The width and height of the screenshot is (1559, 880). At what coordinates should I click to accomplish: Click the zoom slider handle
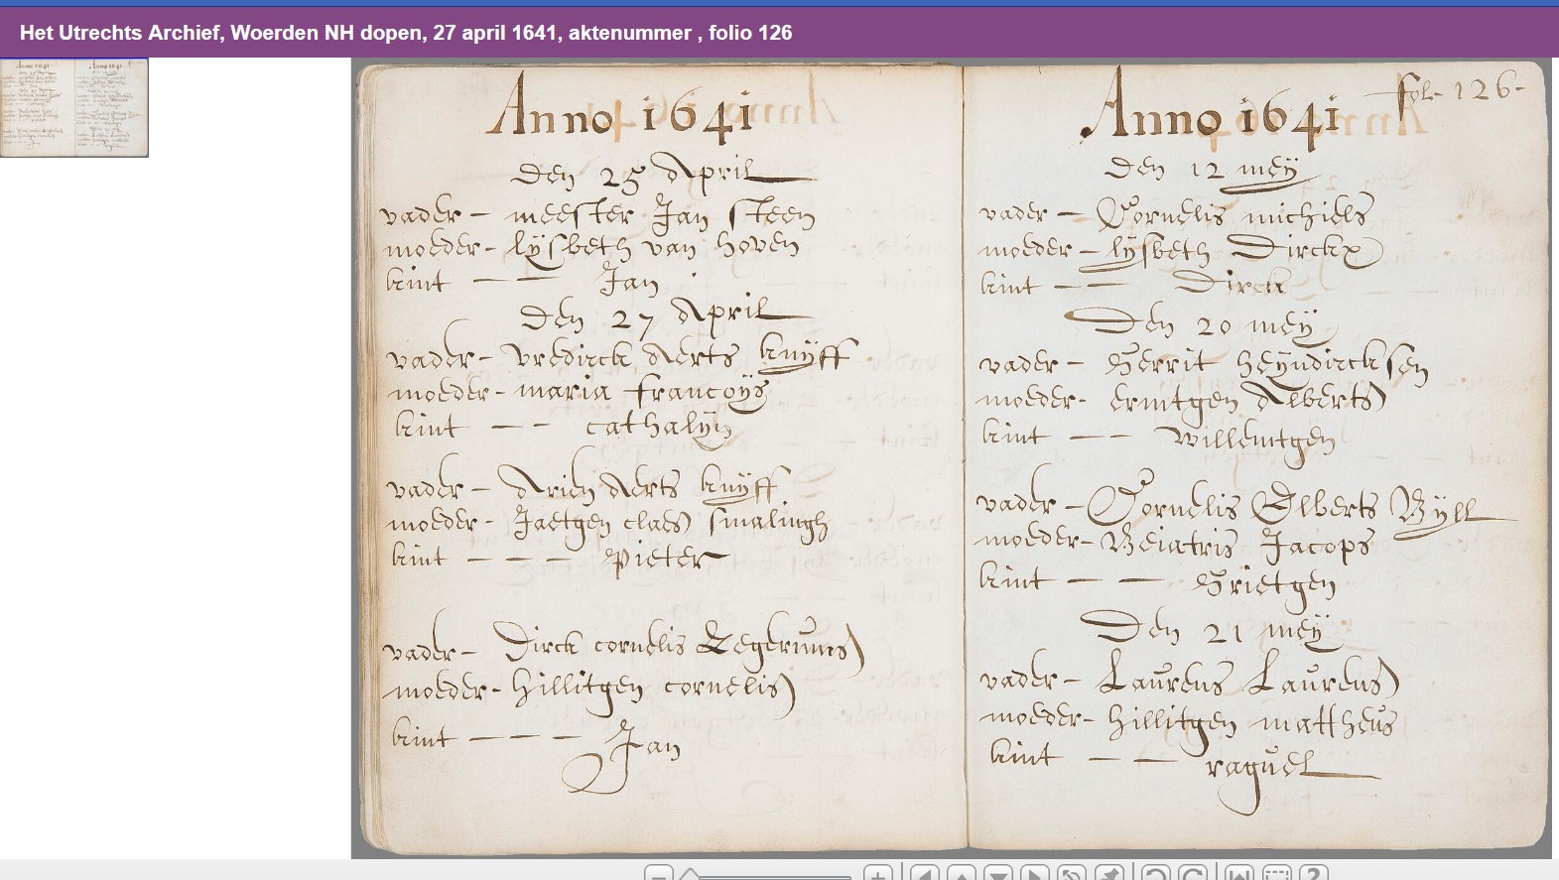tap(690, 874)
